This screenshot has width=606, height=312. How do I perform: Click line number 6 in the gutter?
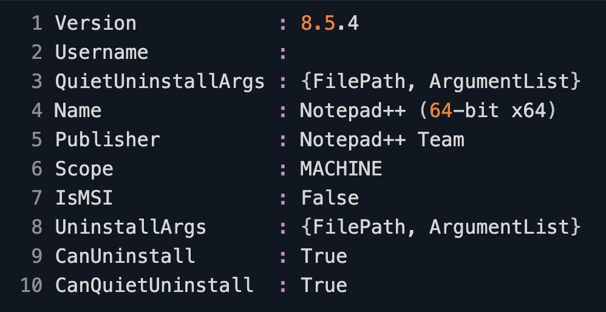coord(37,169)
